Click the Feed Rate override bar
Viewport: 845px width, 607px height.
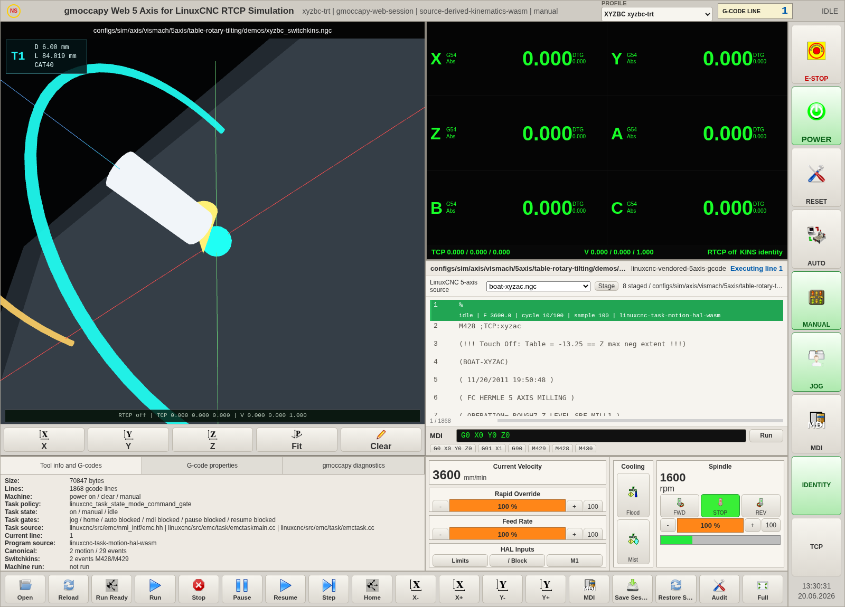pyautogui.click(x=507, y=534)
